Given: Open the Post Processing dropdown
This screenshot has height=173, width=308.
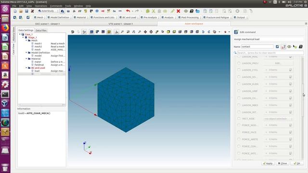Looking at the screenshot, I should pos(190,17).
